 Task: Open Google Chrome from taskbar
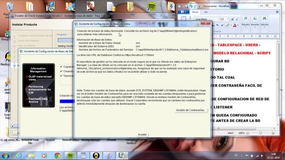57,156
